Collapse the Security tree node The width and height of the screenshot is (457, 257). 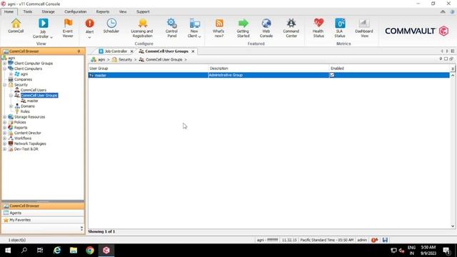pos(5,85)
